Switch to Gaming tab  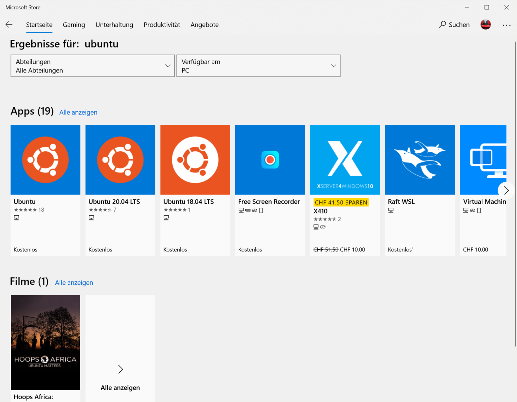coord(74,25)
